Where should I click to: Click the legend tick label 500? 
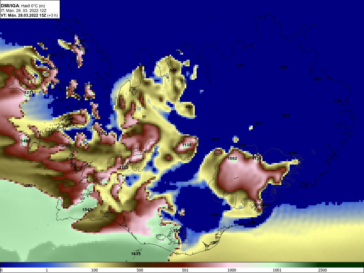pos(140,270)
